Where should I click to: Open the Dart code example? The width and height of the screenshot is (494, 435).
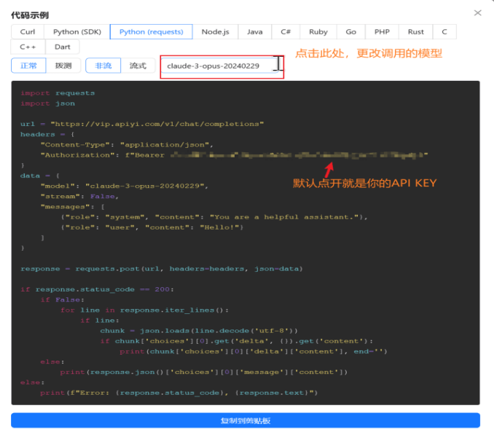pos(63,47)
